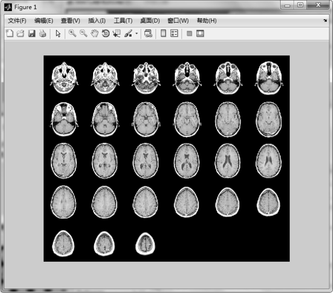Click the last slice in the fourth row
The image size is (333, 293).
click(x=269, y=202)
